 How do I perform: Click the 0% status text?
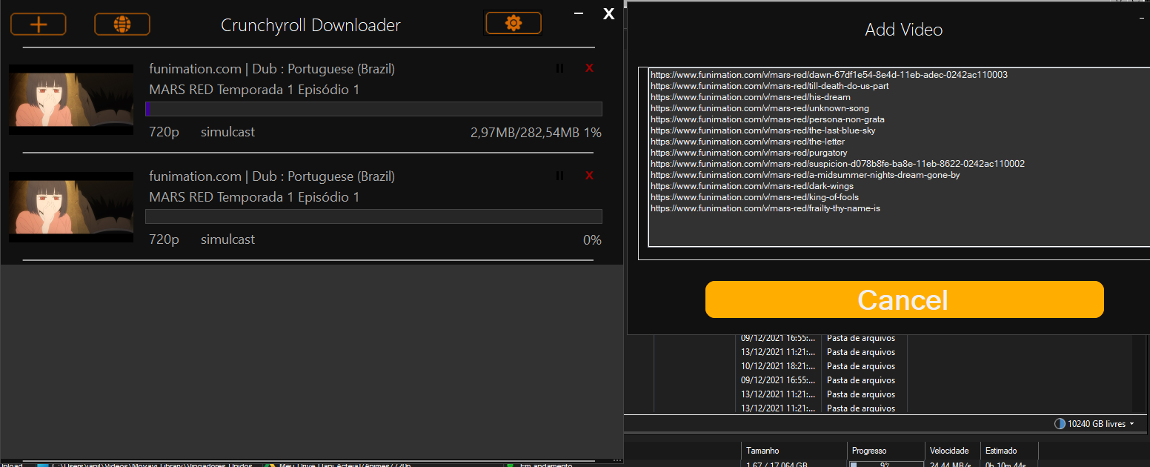pos(592,240)
